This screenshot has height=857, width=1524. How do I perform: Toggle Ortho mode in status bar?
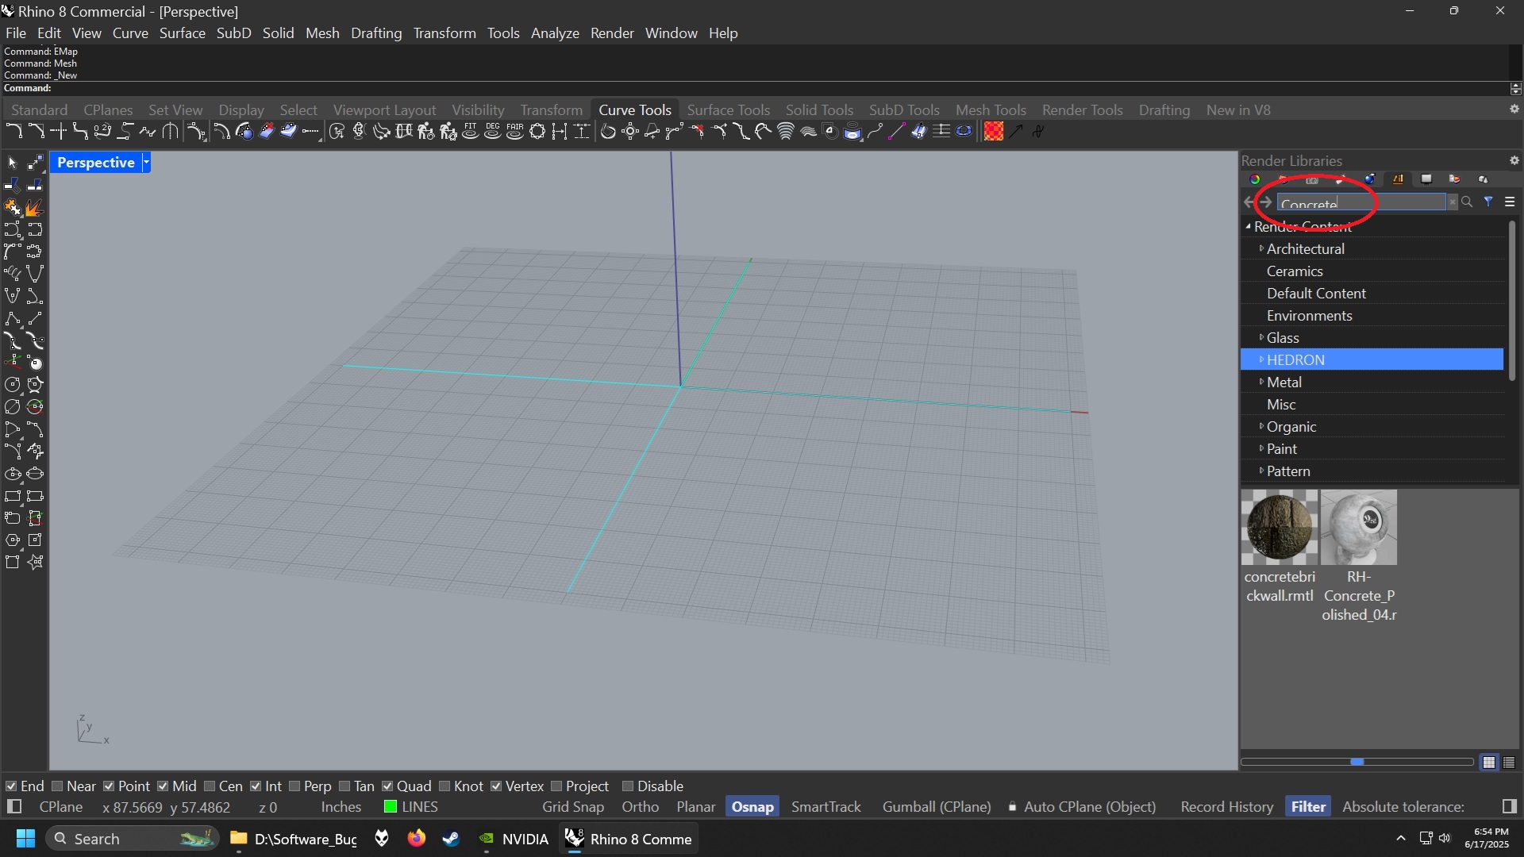coord(641,807)
